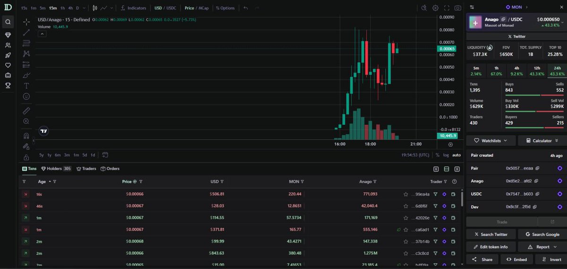Click the undo arrow in chart toolbar
The height and width of the screenshot is (269, 567).
pyautogui.click(x=246, y=8)
